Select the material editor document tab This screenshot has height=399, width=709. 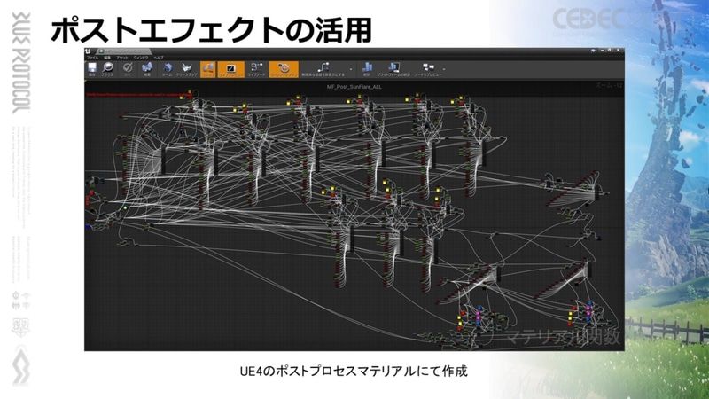[124, 51]
